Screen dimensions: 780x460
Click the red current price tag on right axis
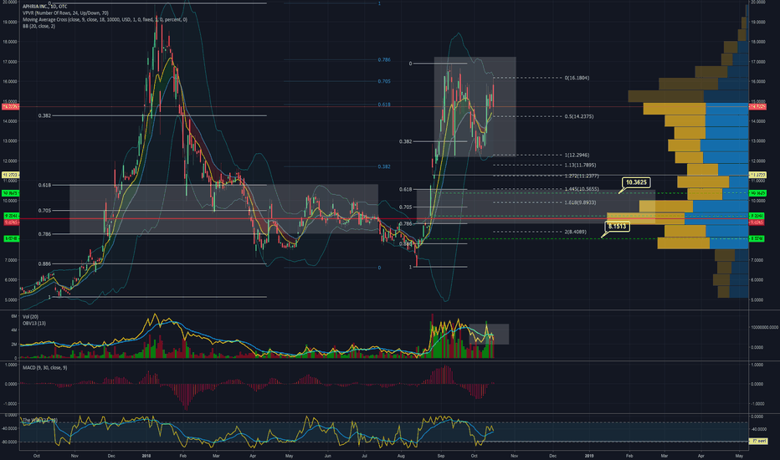(x=758, y=106)
